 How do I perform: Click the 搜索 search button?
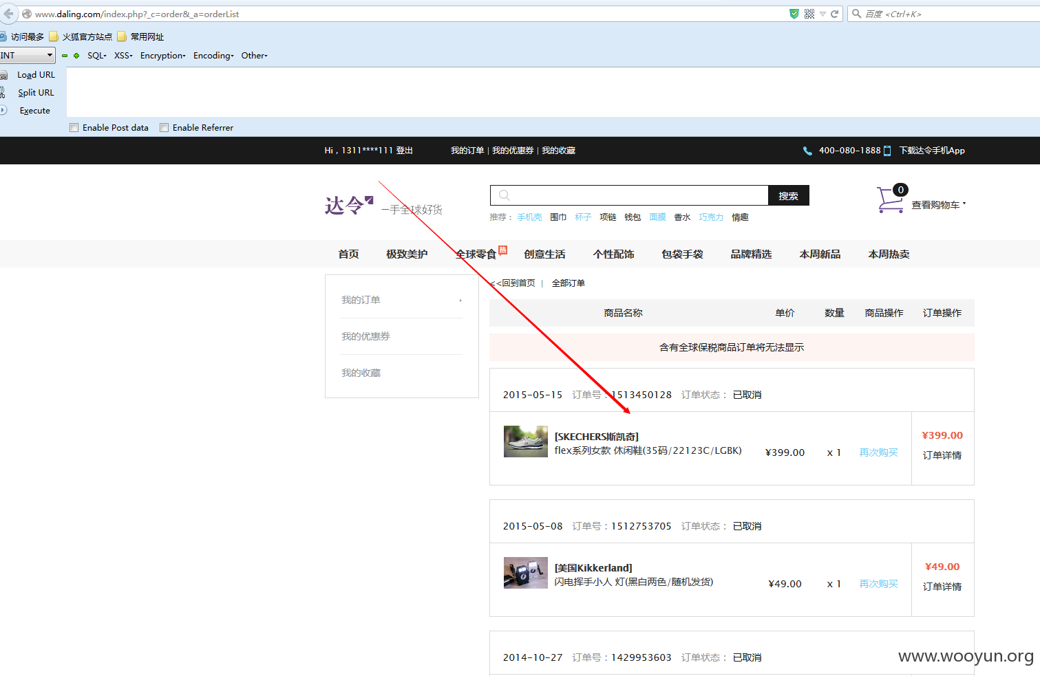click(789, 195)
